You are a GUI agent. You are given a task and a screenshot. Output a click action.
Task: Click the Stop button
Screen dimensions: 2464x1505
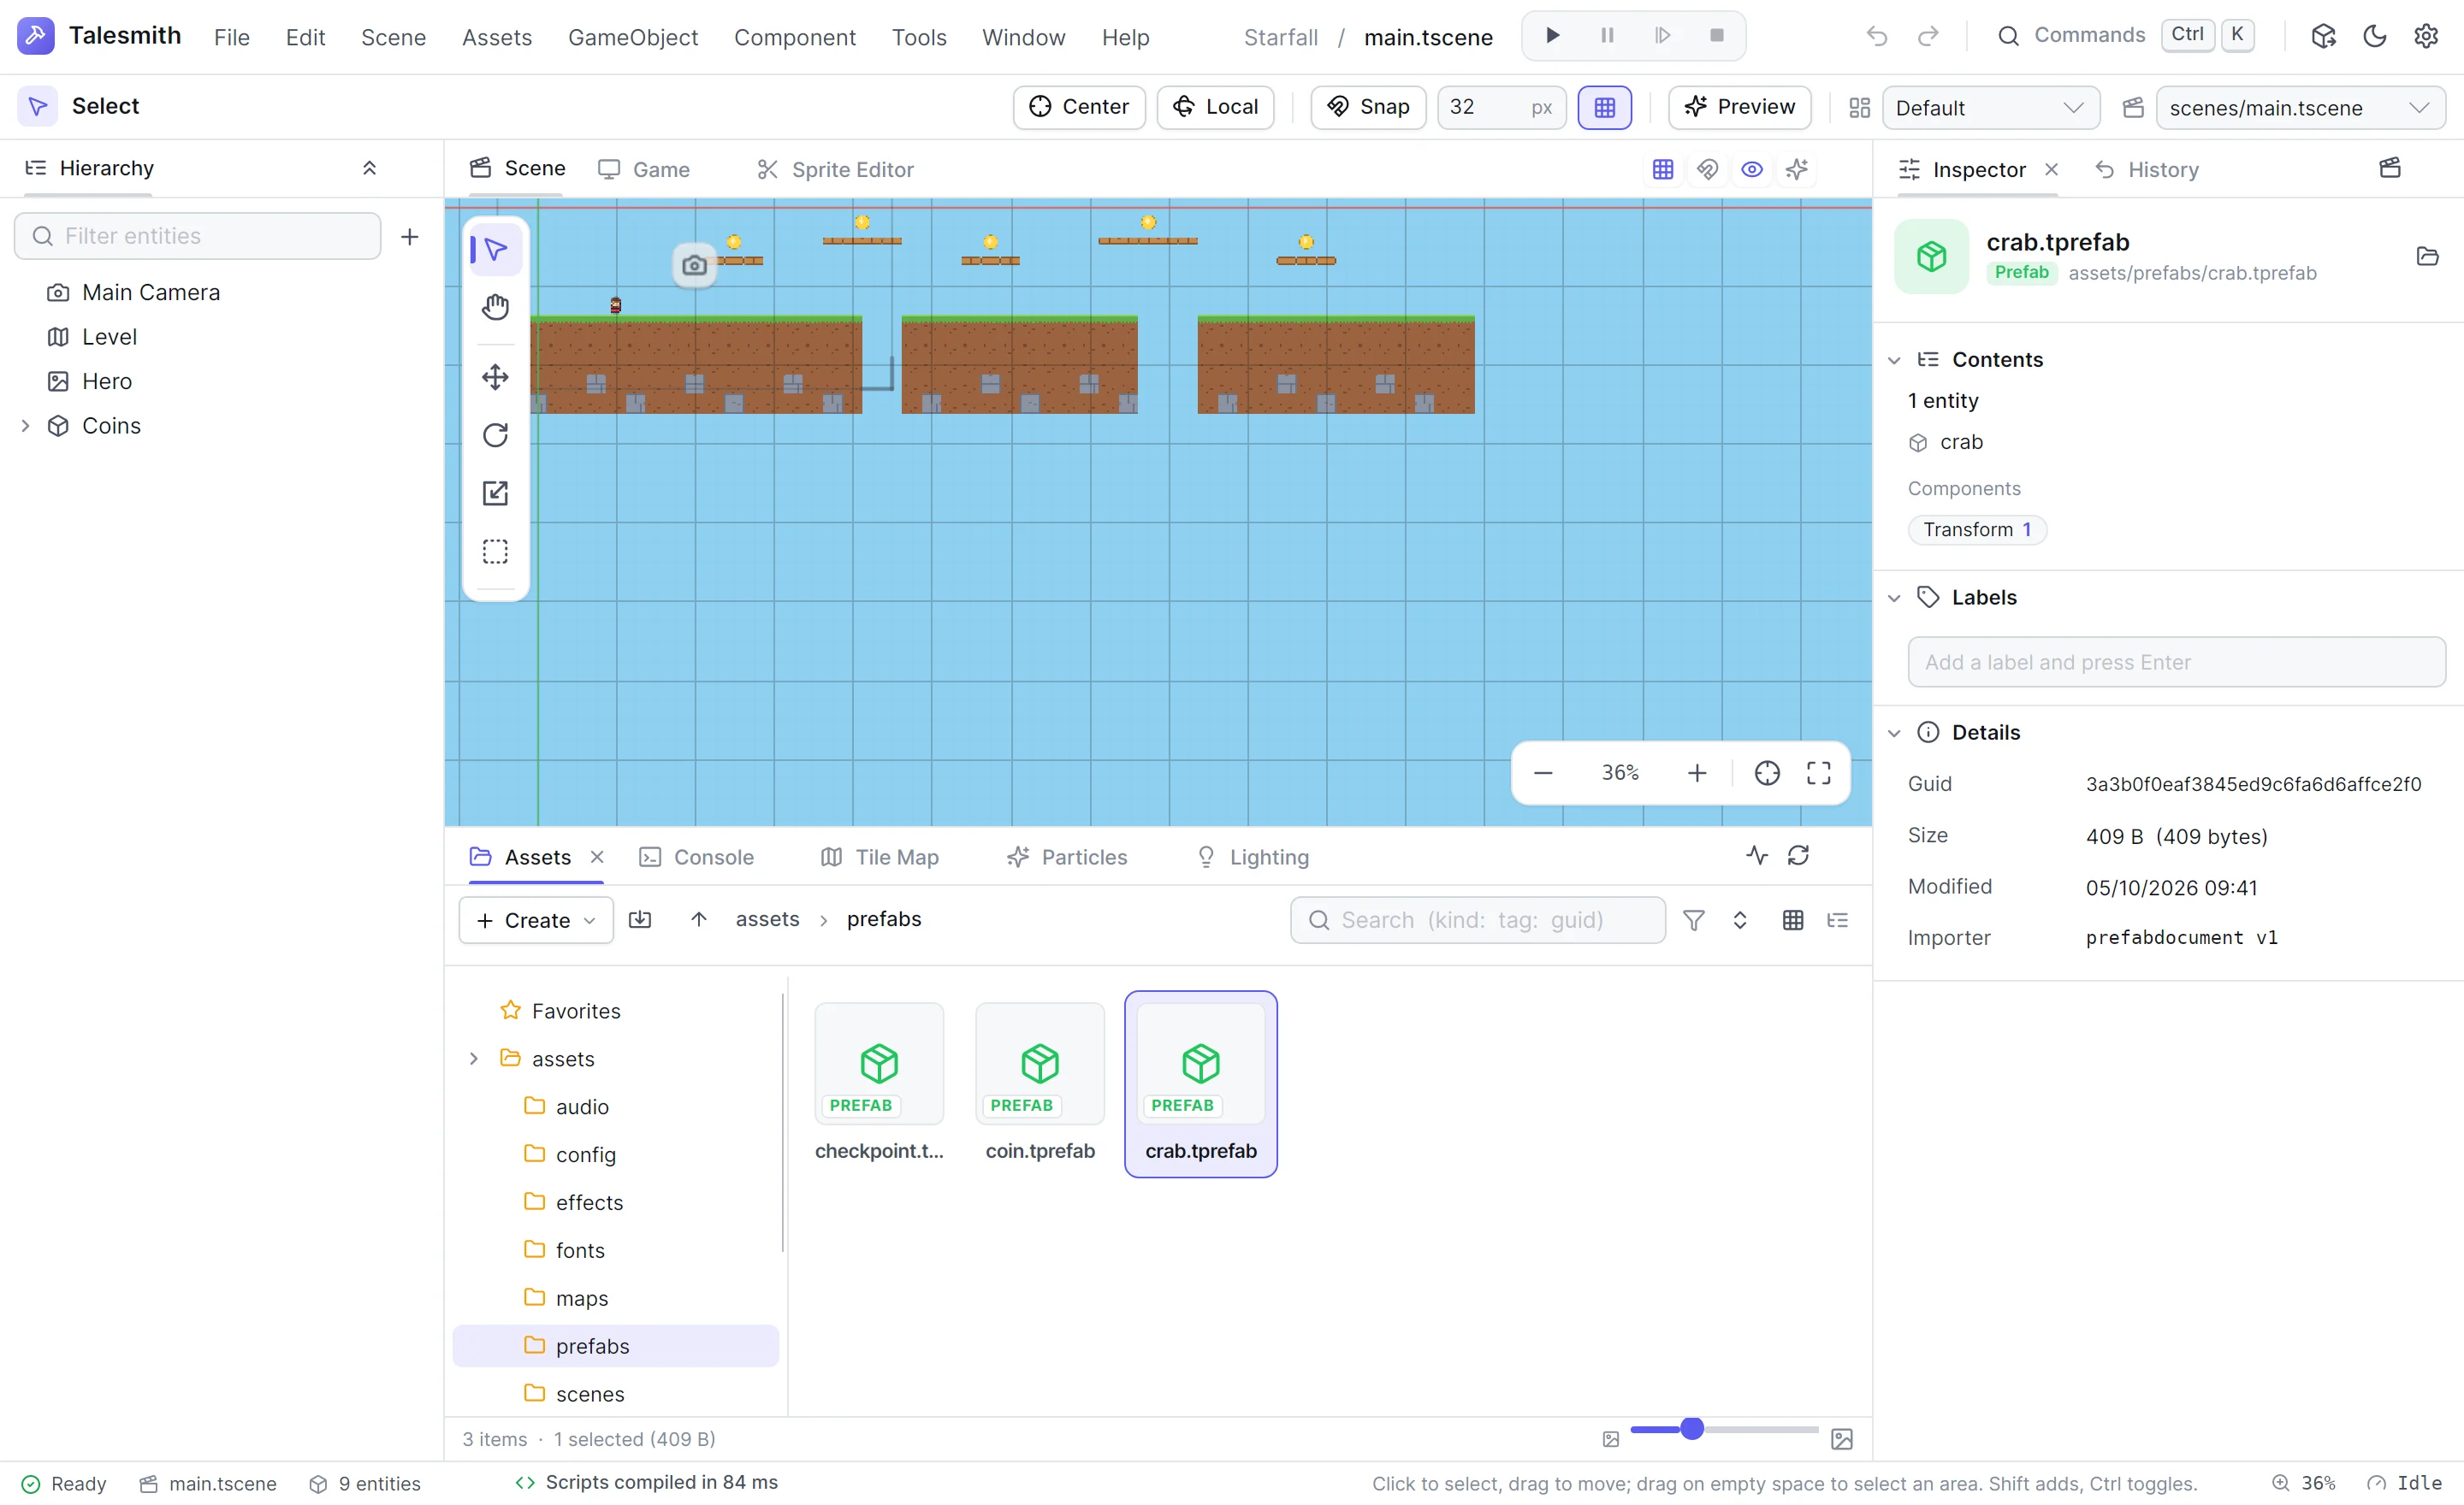click(1717, 36)
